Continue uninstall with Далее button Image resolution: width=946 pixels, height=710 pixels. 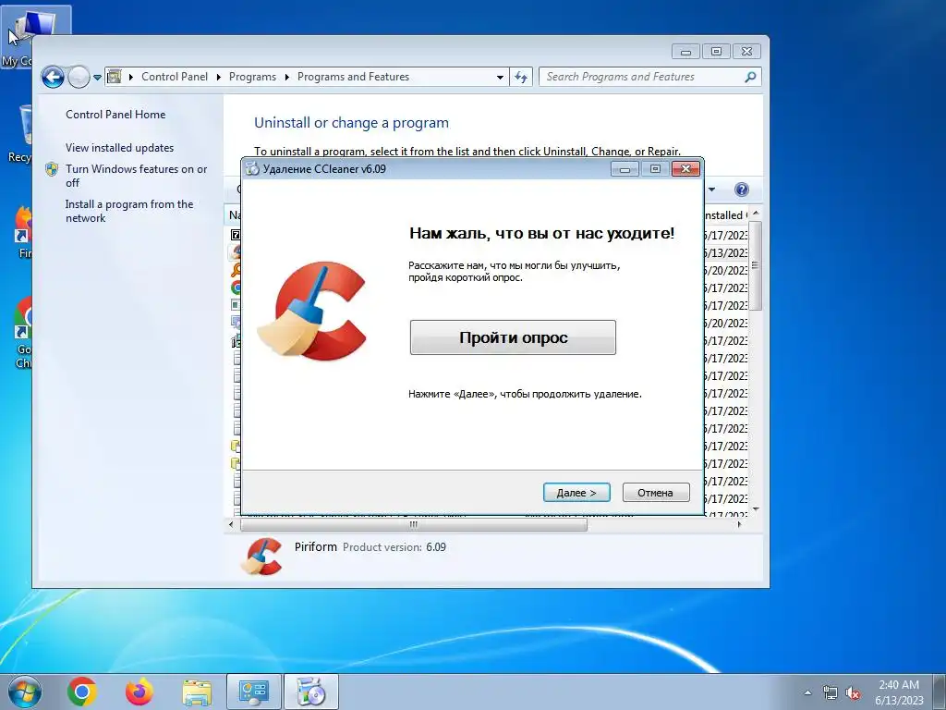pos(576,493)
